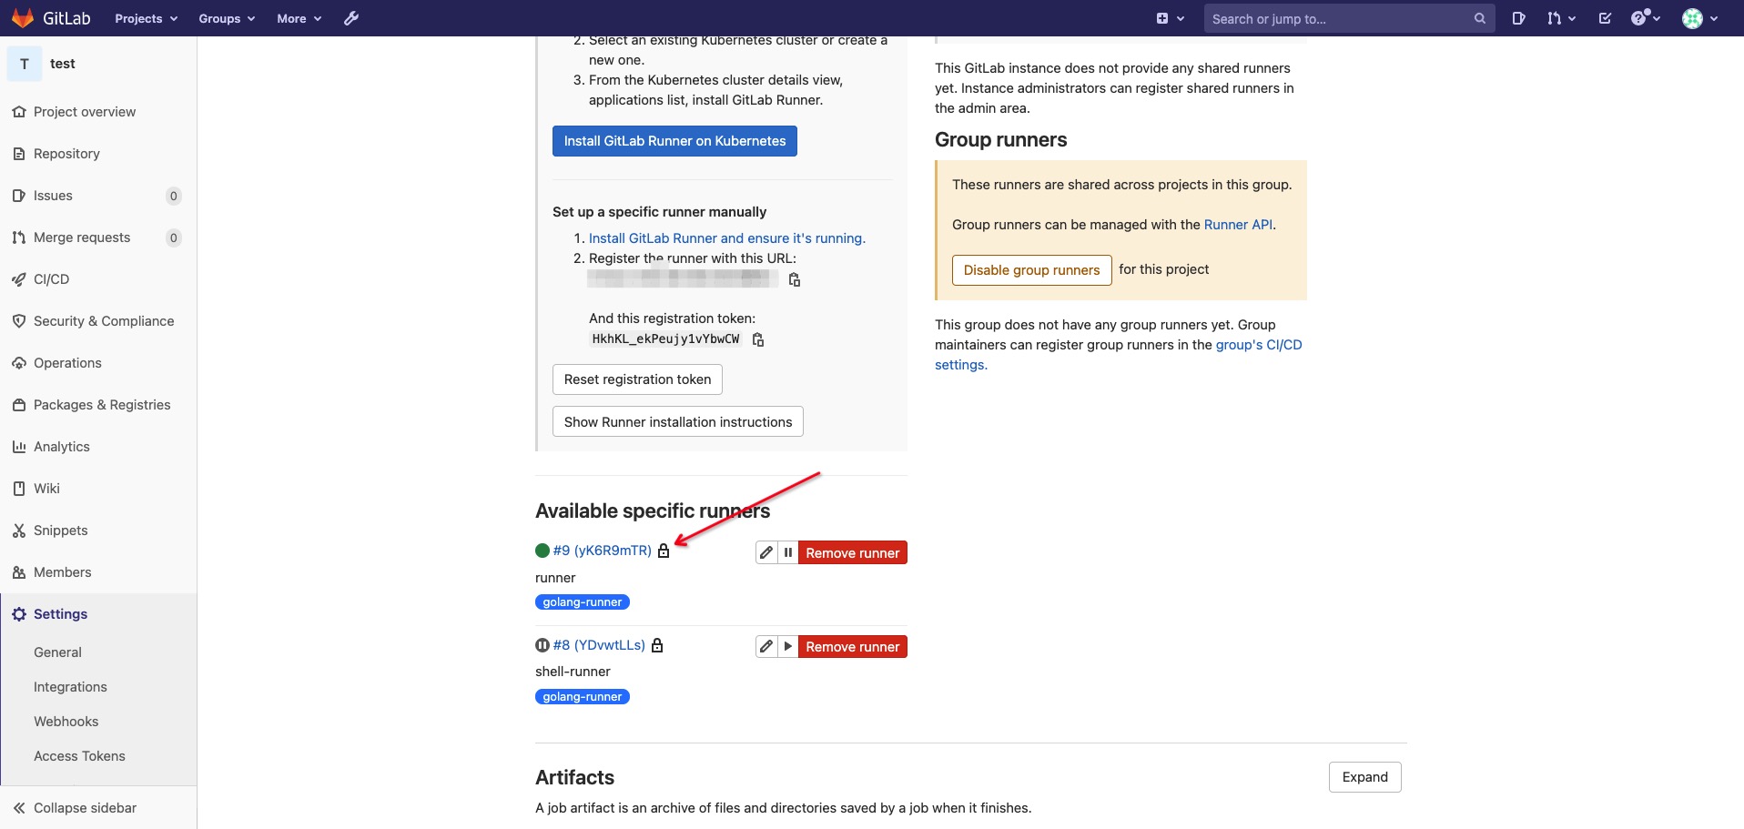1744x829 pixels.
Task: Edit runner #8 with pencil icon
Action: [x=766, y=646]
